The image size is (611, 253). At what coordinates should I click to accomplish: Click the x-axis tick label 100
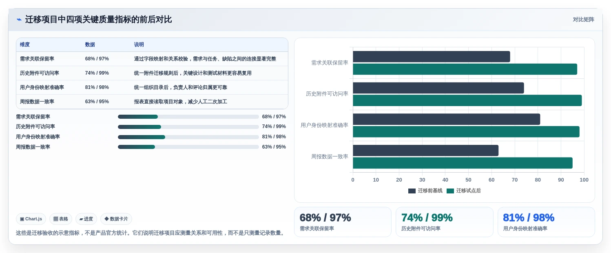click(584, 180)
